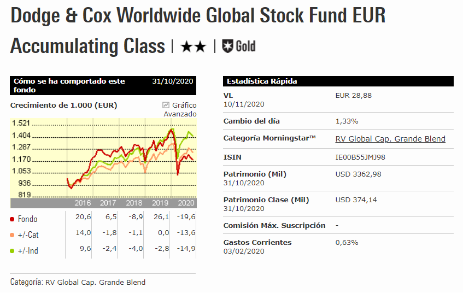Open the RV Global Cap. Grande Blend link
This screenshot has width=463, height=293.
[390, 139]
